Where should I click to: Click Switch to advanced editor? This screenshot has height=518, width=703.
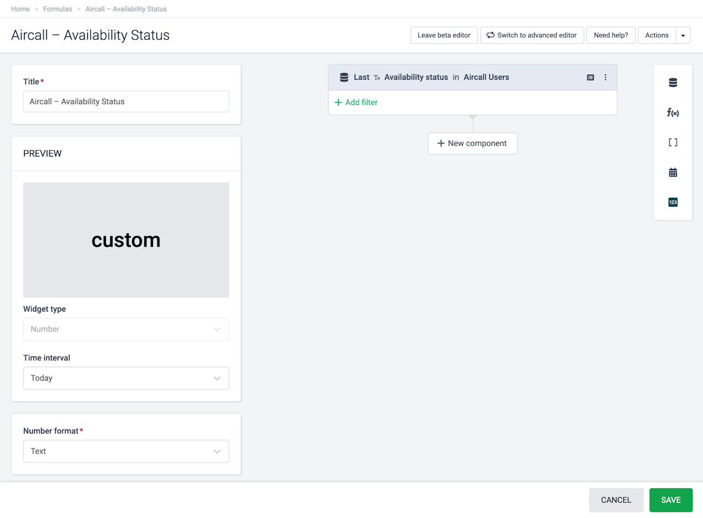pos(531,35)
